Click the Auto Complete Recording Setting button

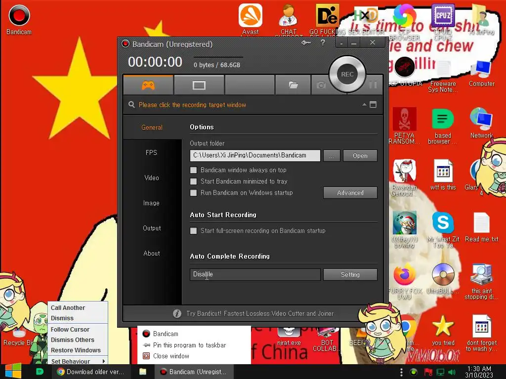(x=350, y=274)
